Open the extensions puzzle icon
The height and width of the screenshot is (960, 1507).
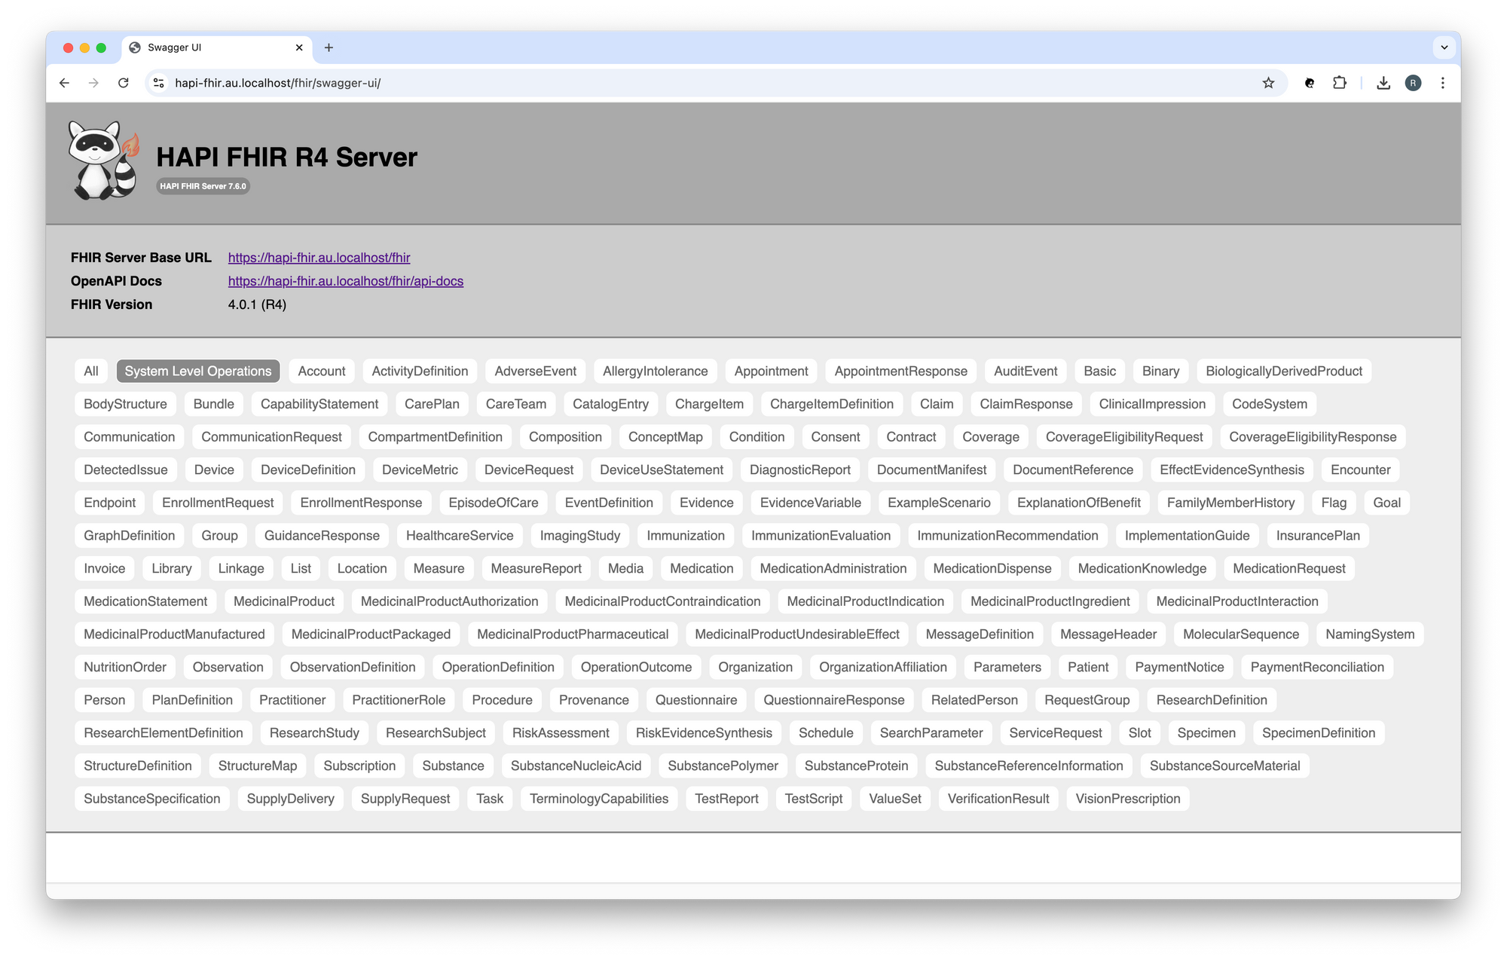[1340, 83]
